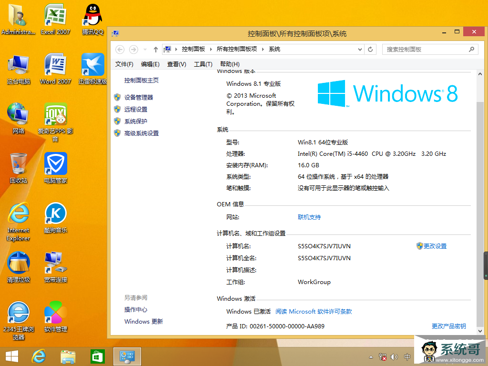The image size is (488, 366).
Task: Open 清理垃圾 desktop icon
Action: click(19, 267)
